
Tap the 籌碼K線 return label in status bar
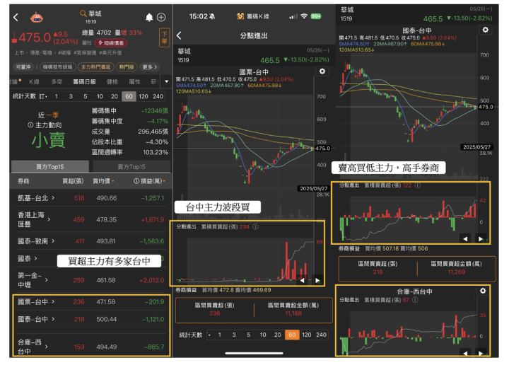(253, 16)
